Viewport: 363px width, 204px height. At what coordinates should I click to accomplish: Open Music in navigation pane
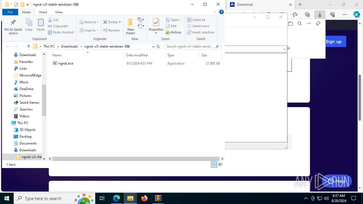click(x=24, y=82)
